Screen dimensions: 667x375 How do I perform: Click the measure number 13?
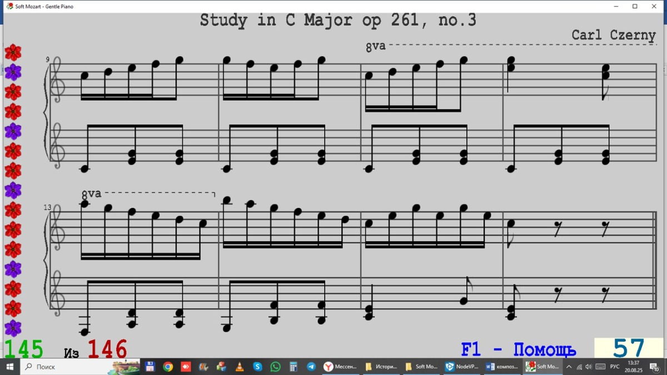pyautogui.click(x=48, y=207)
